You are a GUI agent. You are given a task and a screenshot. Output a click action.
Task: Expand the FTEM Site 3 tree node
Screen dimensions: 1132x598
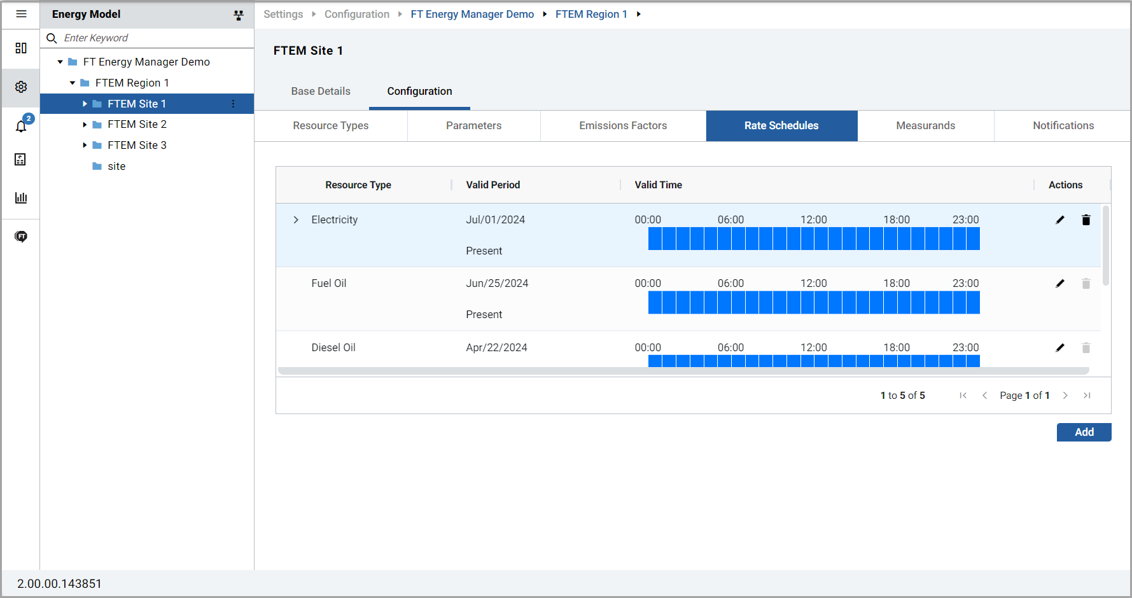[85, 146]
